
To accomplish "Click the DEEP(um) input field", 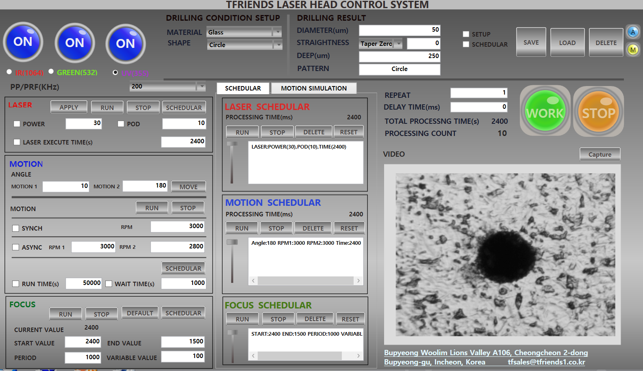I will click(x=400, y=56).
